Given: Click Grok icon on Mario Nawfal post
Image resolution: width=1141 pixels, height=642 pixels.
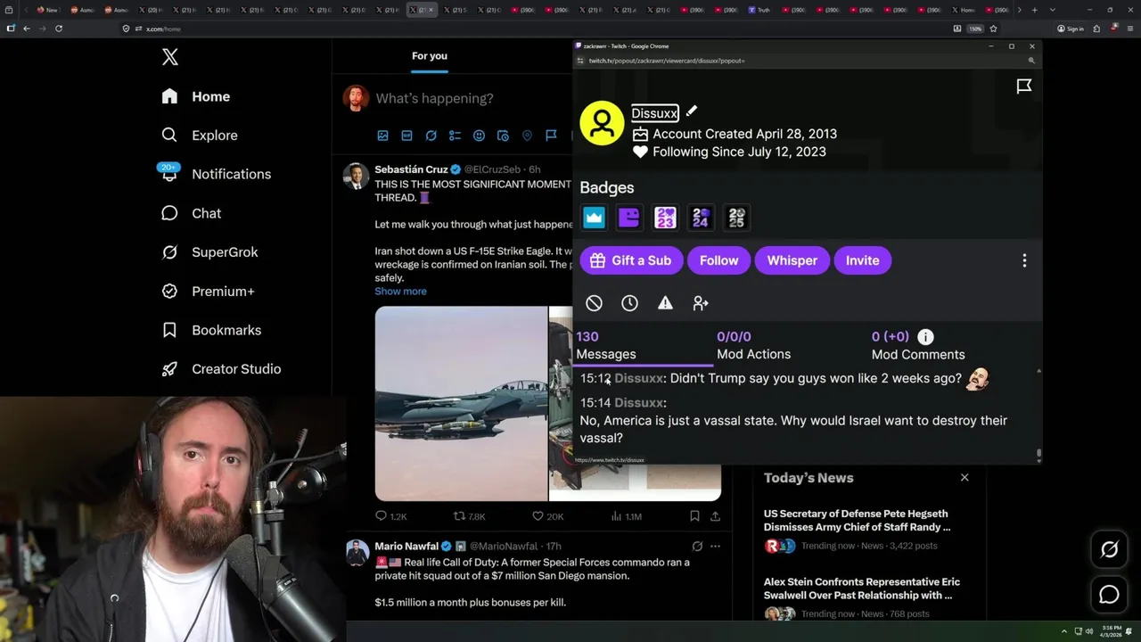Looking at the screenshot, I should click(x=697, y=547).
